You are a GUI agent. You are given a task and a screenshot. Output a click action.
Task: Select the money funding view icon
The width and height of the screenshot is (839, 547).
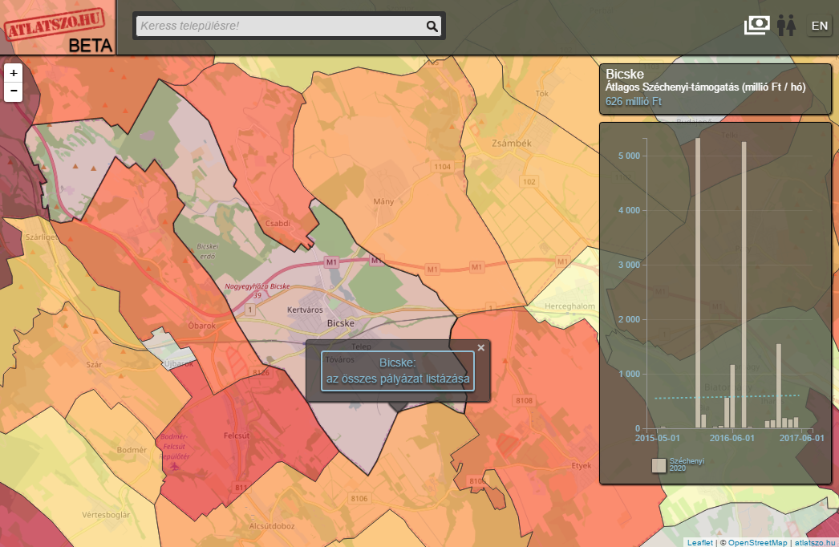click(756, 26)
